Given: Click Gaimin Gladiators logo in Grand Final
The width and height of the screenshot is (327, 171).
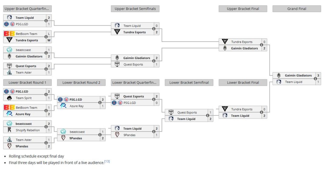Looking at the screenshot, I should pyautogui.click(x=279, y=75).
